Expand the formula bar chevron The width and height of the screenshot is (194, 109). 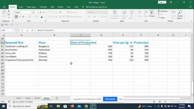coord(192,30)
